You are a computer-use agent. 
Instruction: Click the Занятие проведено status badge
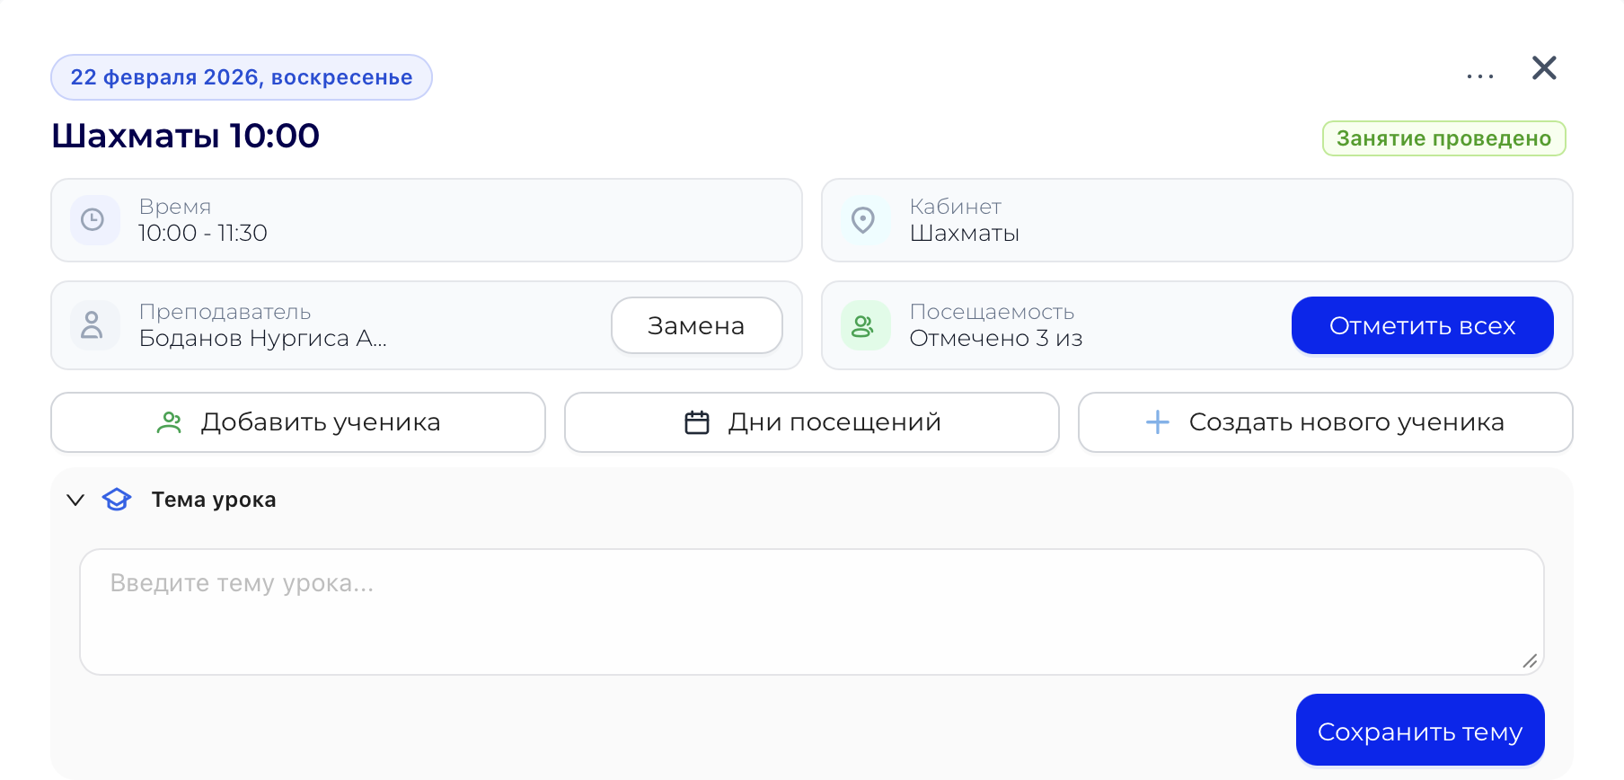coord(1443,138)
